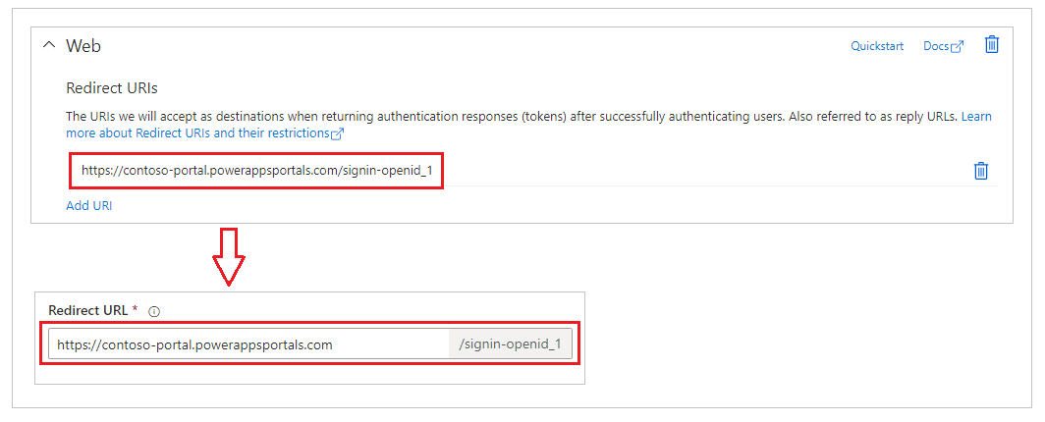Click the Docs external-link icon

click(x=957, y=46)
